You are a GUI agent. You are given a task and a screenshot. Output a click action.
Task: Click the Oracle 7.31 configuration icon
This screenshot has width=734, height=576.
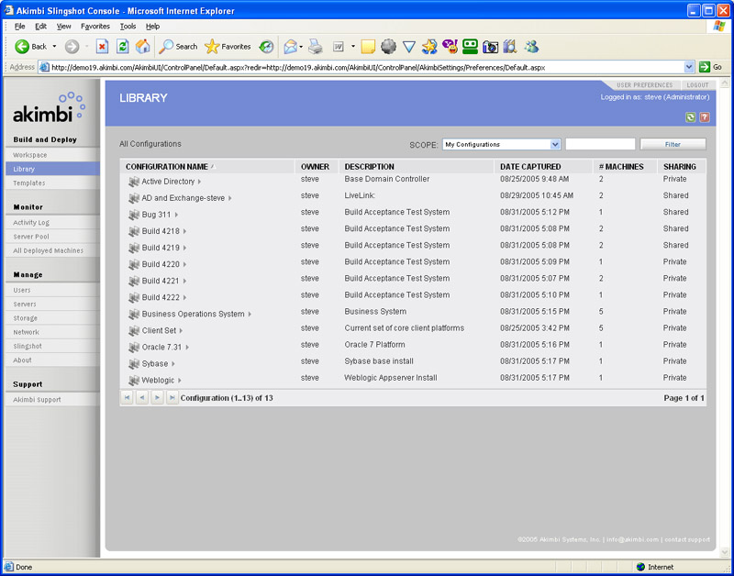point(134,348)
